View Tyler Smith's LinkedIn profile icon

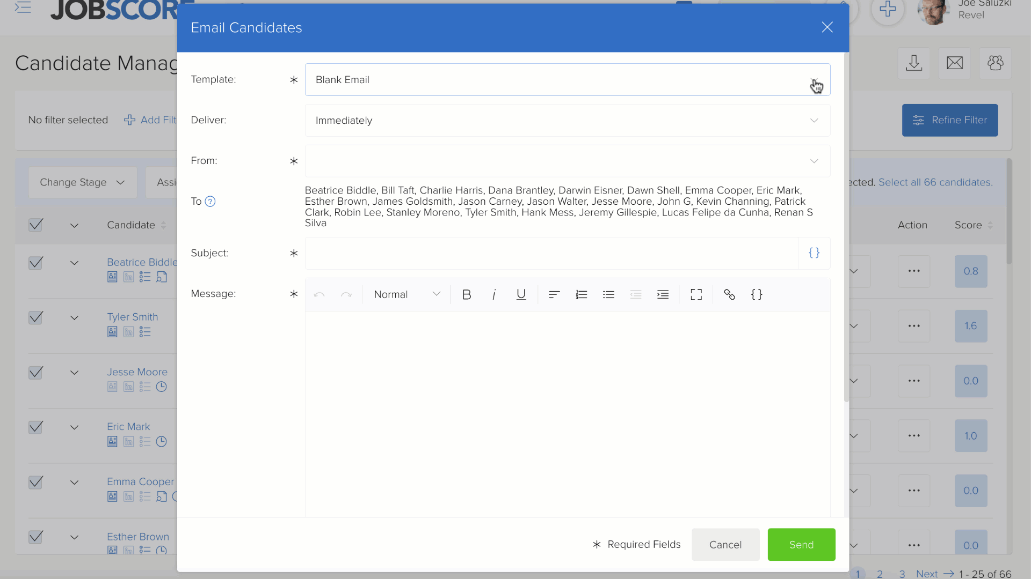(128, 332)
